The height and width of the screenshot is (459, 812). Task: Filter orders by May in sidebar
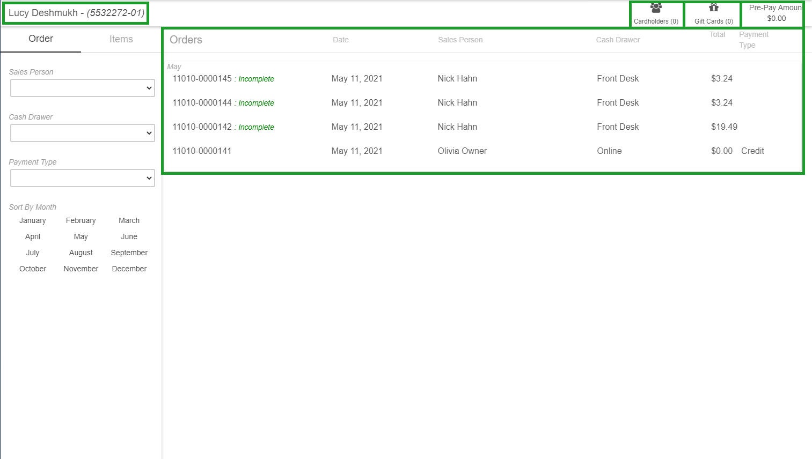pyautogui.click(x=81, y=236)
